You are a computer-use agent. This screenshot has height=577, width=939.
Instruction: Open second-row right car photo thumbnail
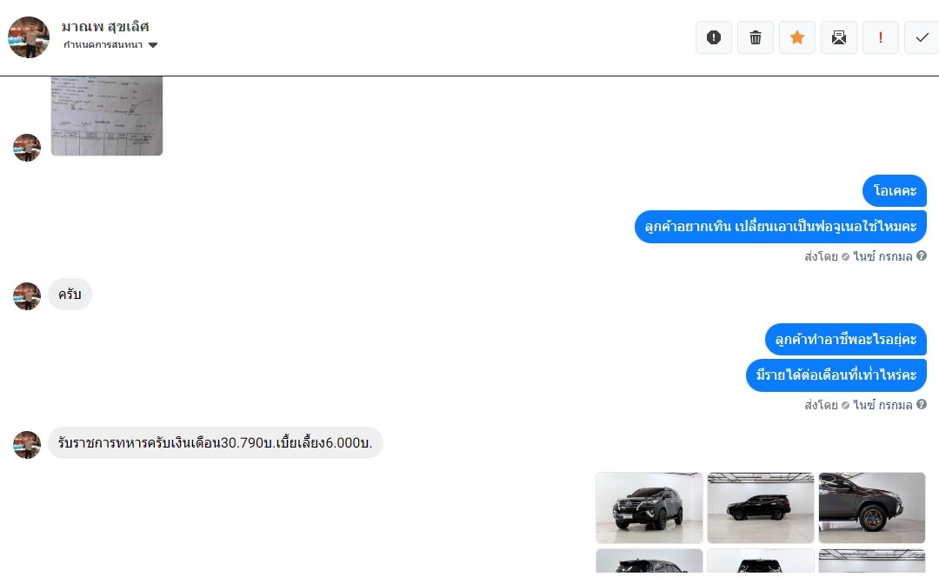(872, 562)
